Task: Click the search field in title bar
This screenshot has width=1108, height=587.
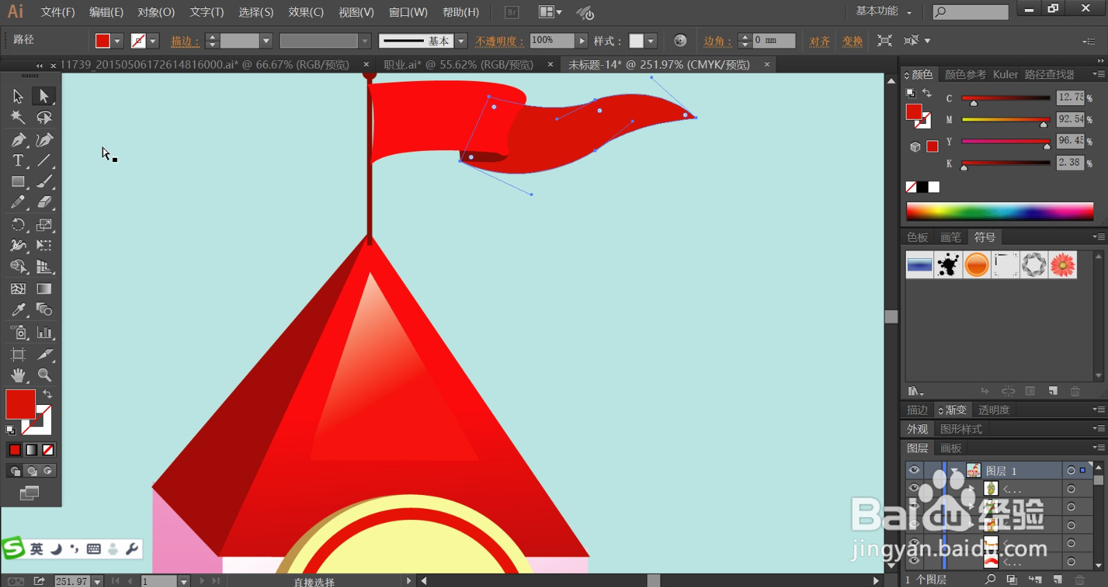Action: pyautogui.click(x=971, y=12)
